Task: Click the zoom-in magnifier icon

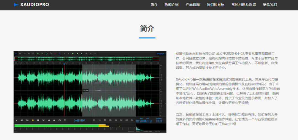Action: coord(94,120)
